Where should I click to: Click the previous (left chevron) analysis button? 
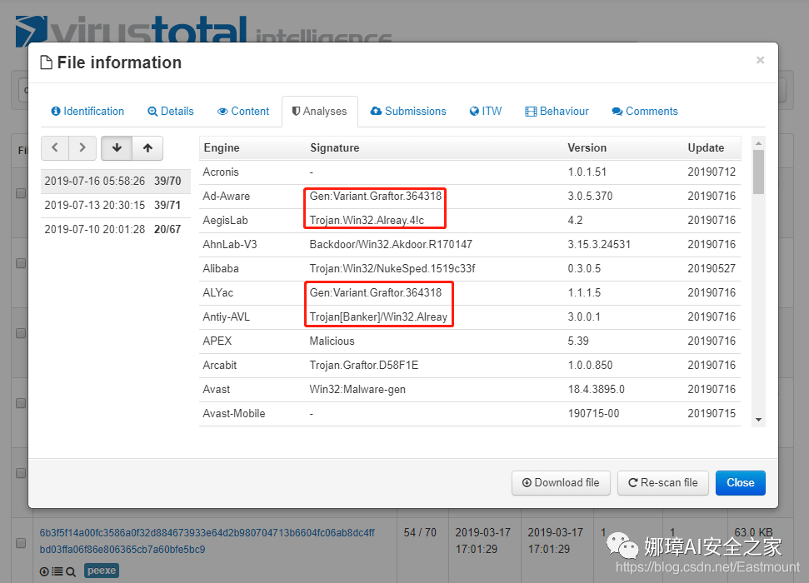tap(55, 148)
